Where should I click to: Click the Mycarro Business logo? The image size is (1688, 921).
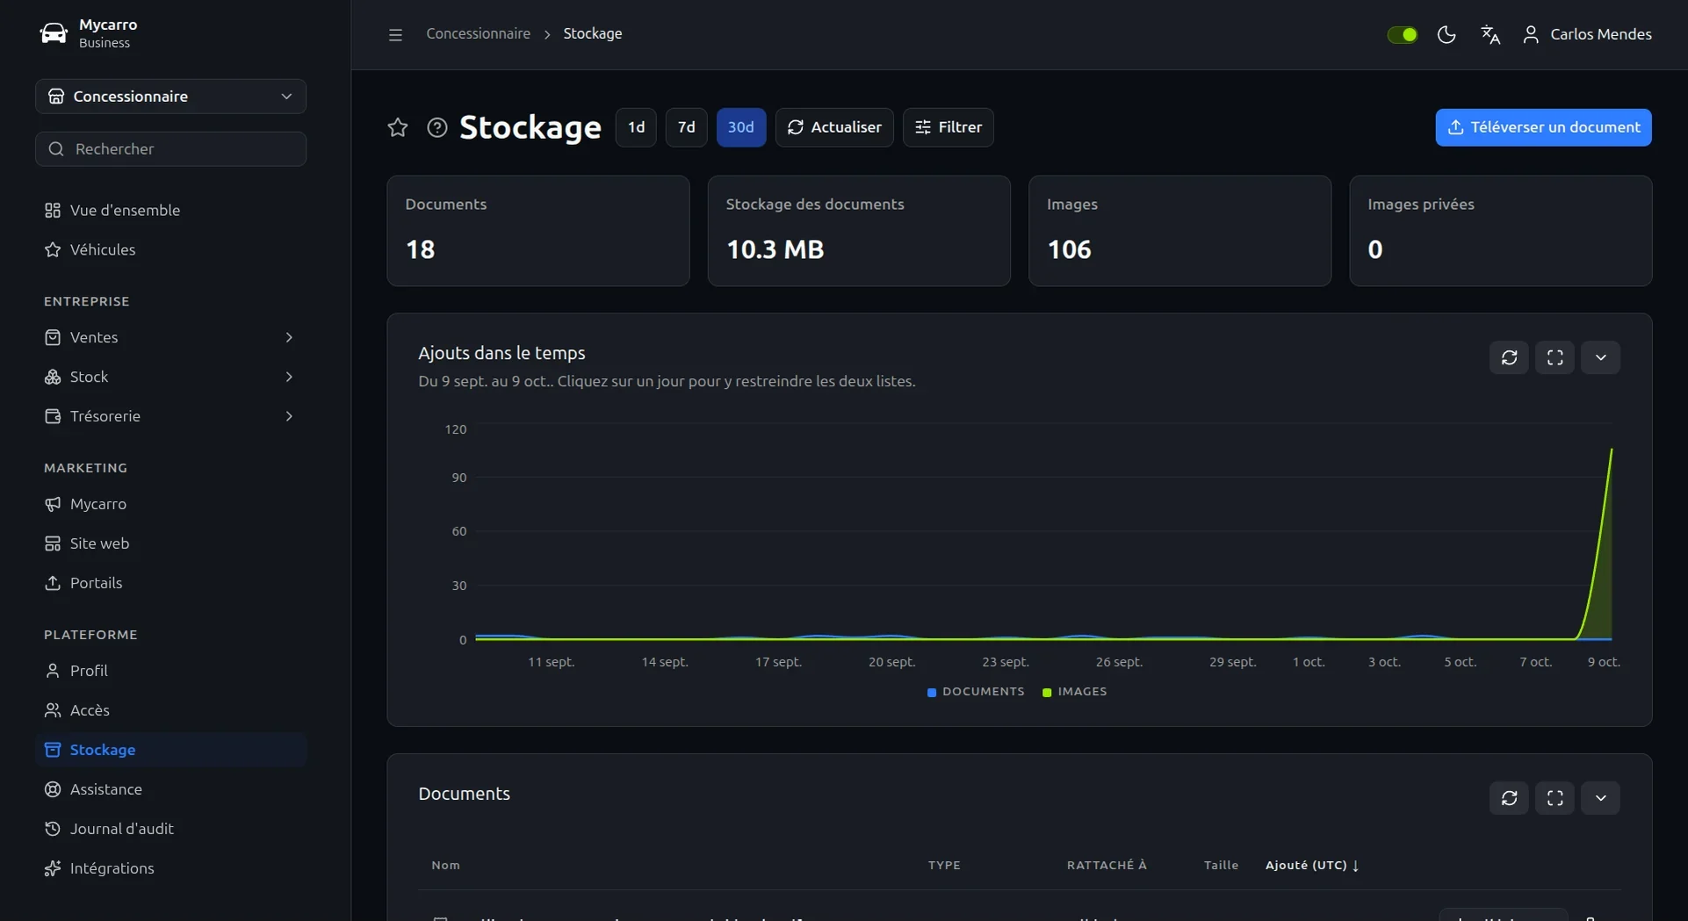point(89,33)
